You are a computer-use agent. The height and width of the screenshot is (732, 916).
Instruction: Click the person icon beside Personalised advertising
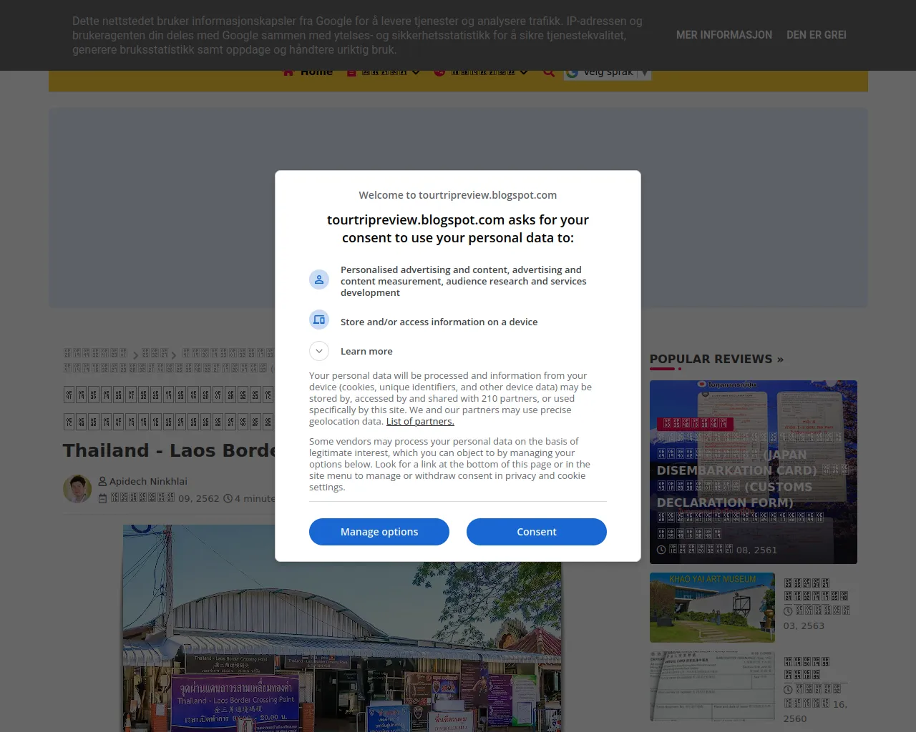[319, 280]
